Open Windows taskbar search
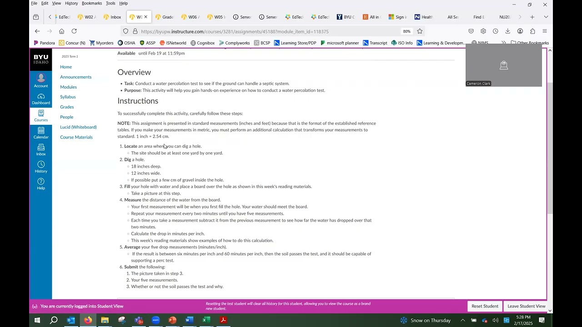Viewport: 582px width, 327px height. coord(54,320)
